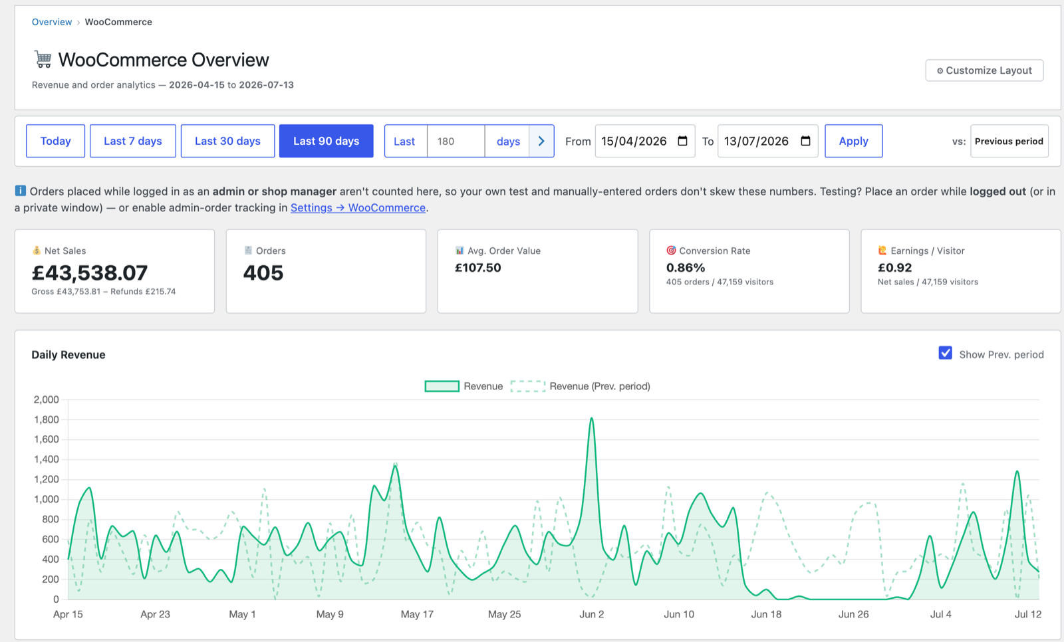
Task: Click the Daily Revenue chart title
Action: [x=68, y=354]
